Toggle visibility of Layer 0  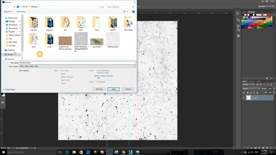tap(244, 98)
